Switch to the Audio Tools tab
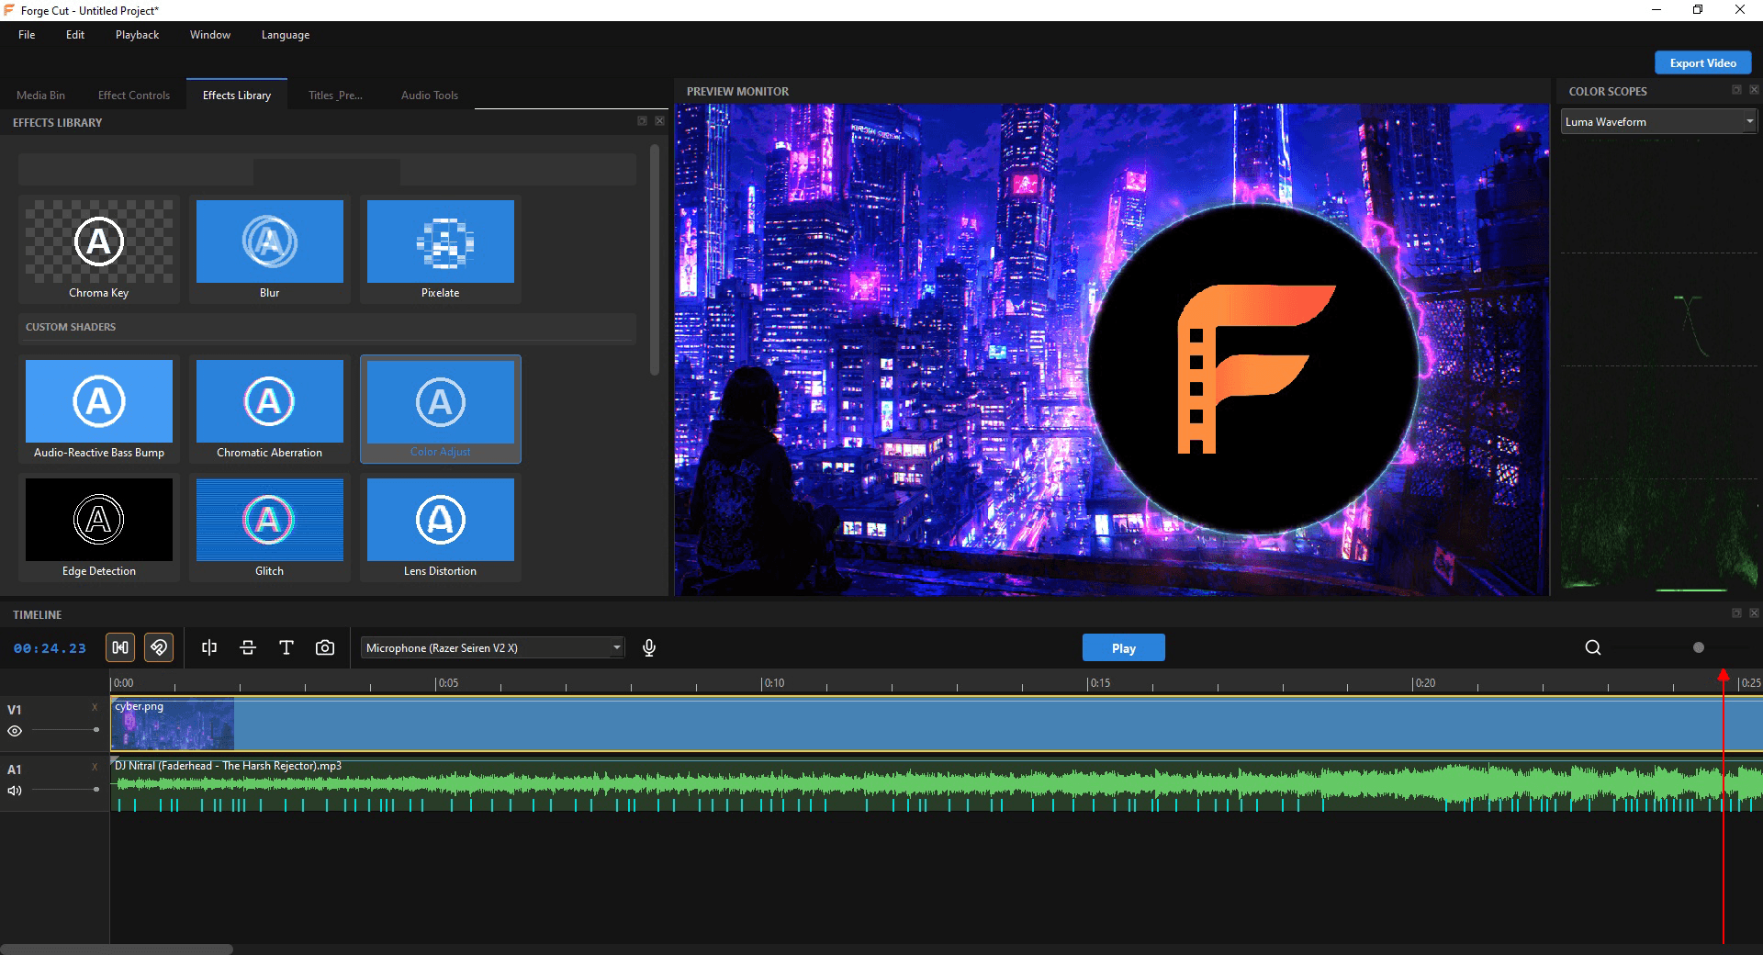1763x955 pixels. (x=430, y=95)
